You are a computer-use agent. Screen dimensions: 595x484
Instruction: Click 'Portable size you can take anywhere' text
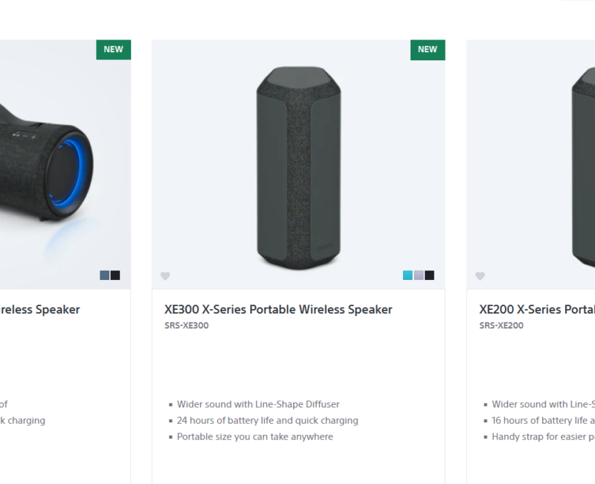pos(254,437)
